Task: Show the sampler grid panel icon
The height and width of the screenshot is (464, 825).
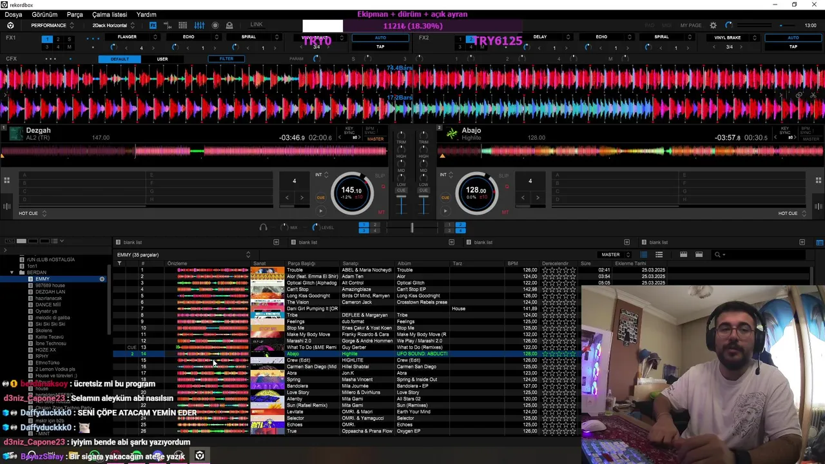Action: (182, 25)
